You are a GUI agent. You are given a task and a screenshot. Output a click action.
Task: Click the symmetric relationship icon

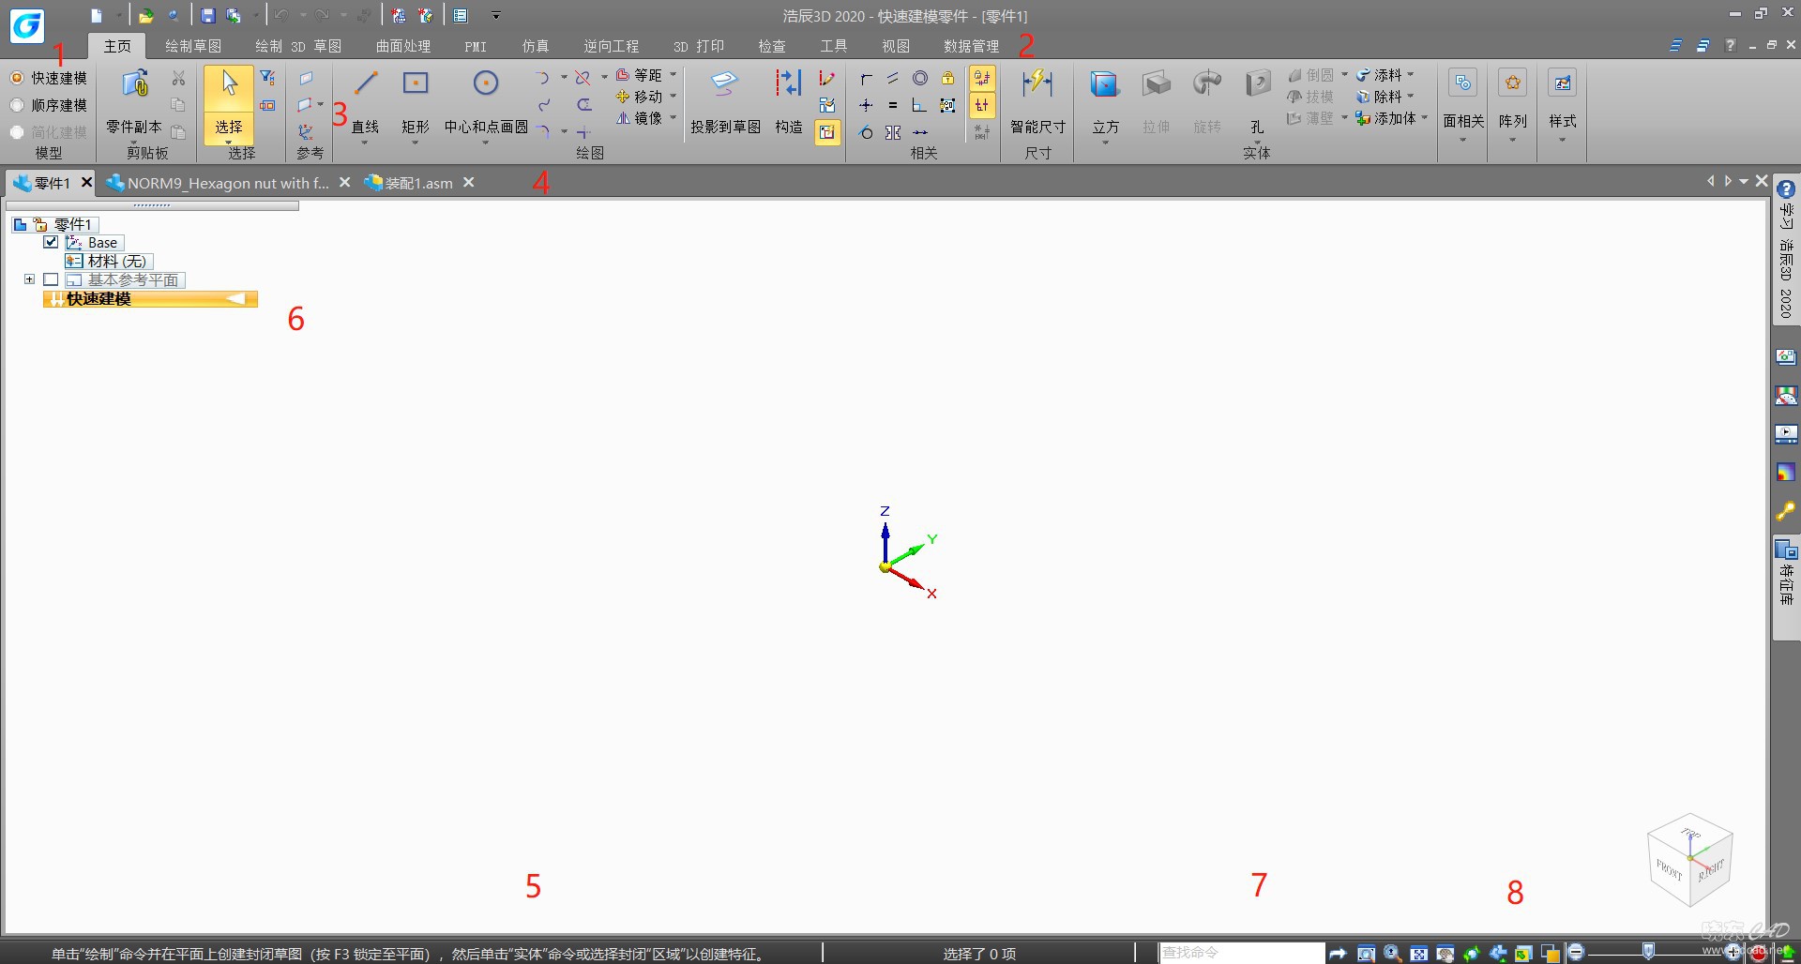893,132
